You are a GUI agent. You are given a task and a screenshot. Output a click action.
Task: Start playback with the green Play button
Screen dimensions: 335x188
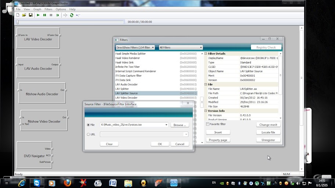coord(38,15)
